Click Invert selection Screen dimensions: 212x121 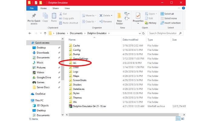click(x=171, y=23)
